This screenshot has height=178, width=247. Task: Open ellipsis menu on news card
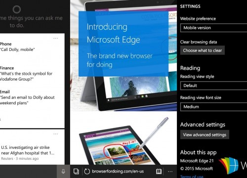pyautogui.click(x=56, y=134)
